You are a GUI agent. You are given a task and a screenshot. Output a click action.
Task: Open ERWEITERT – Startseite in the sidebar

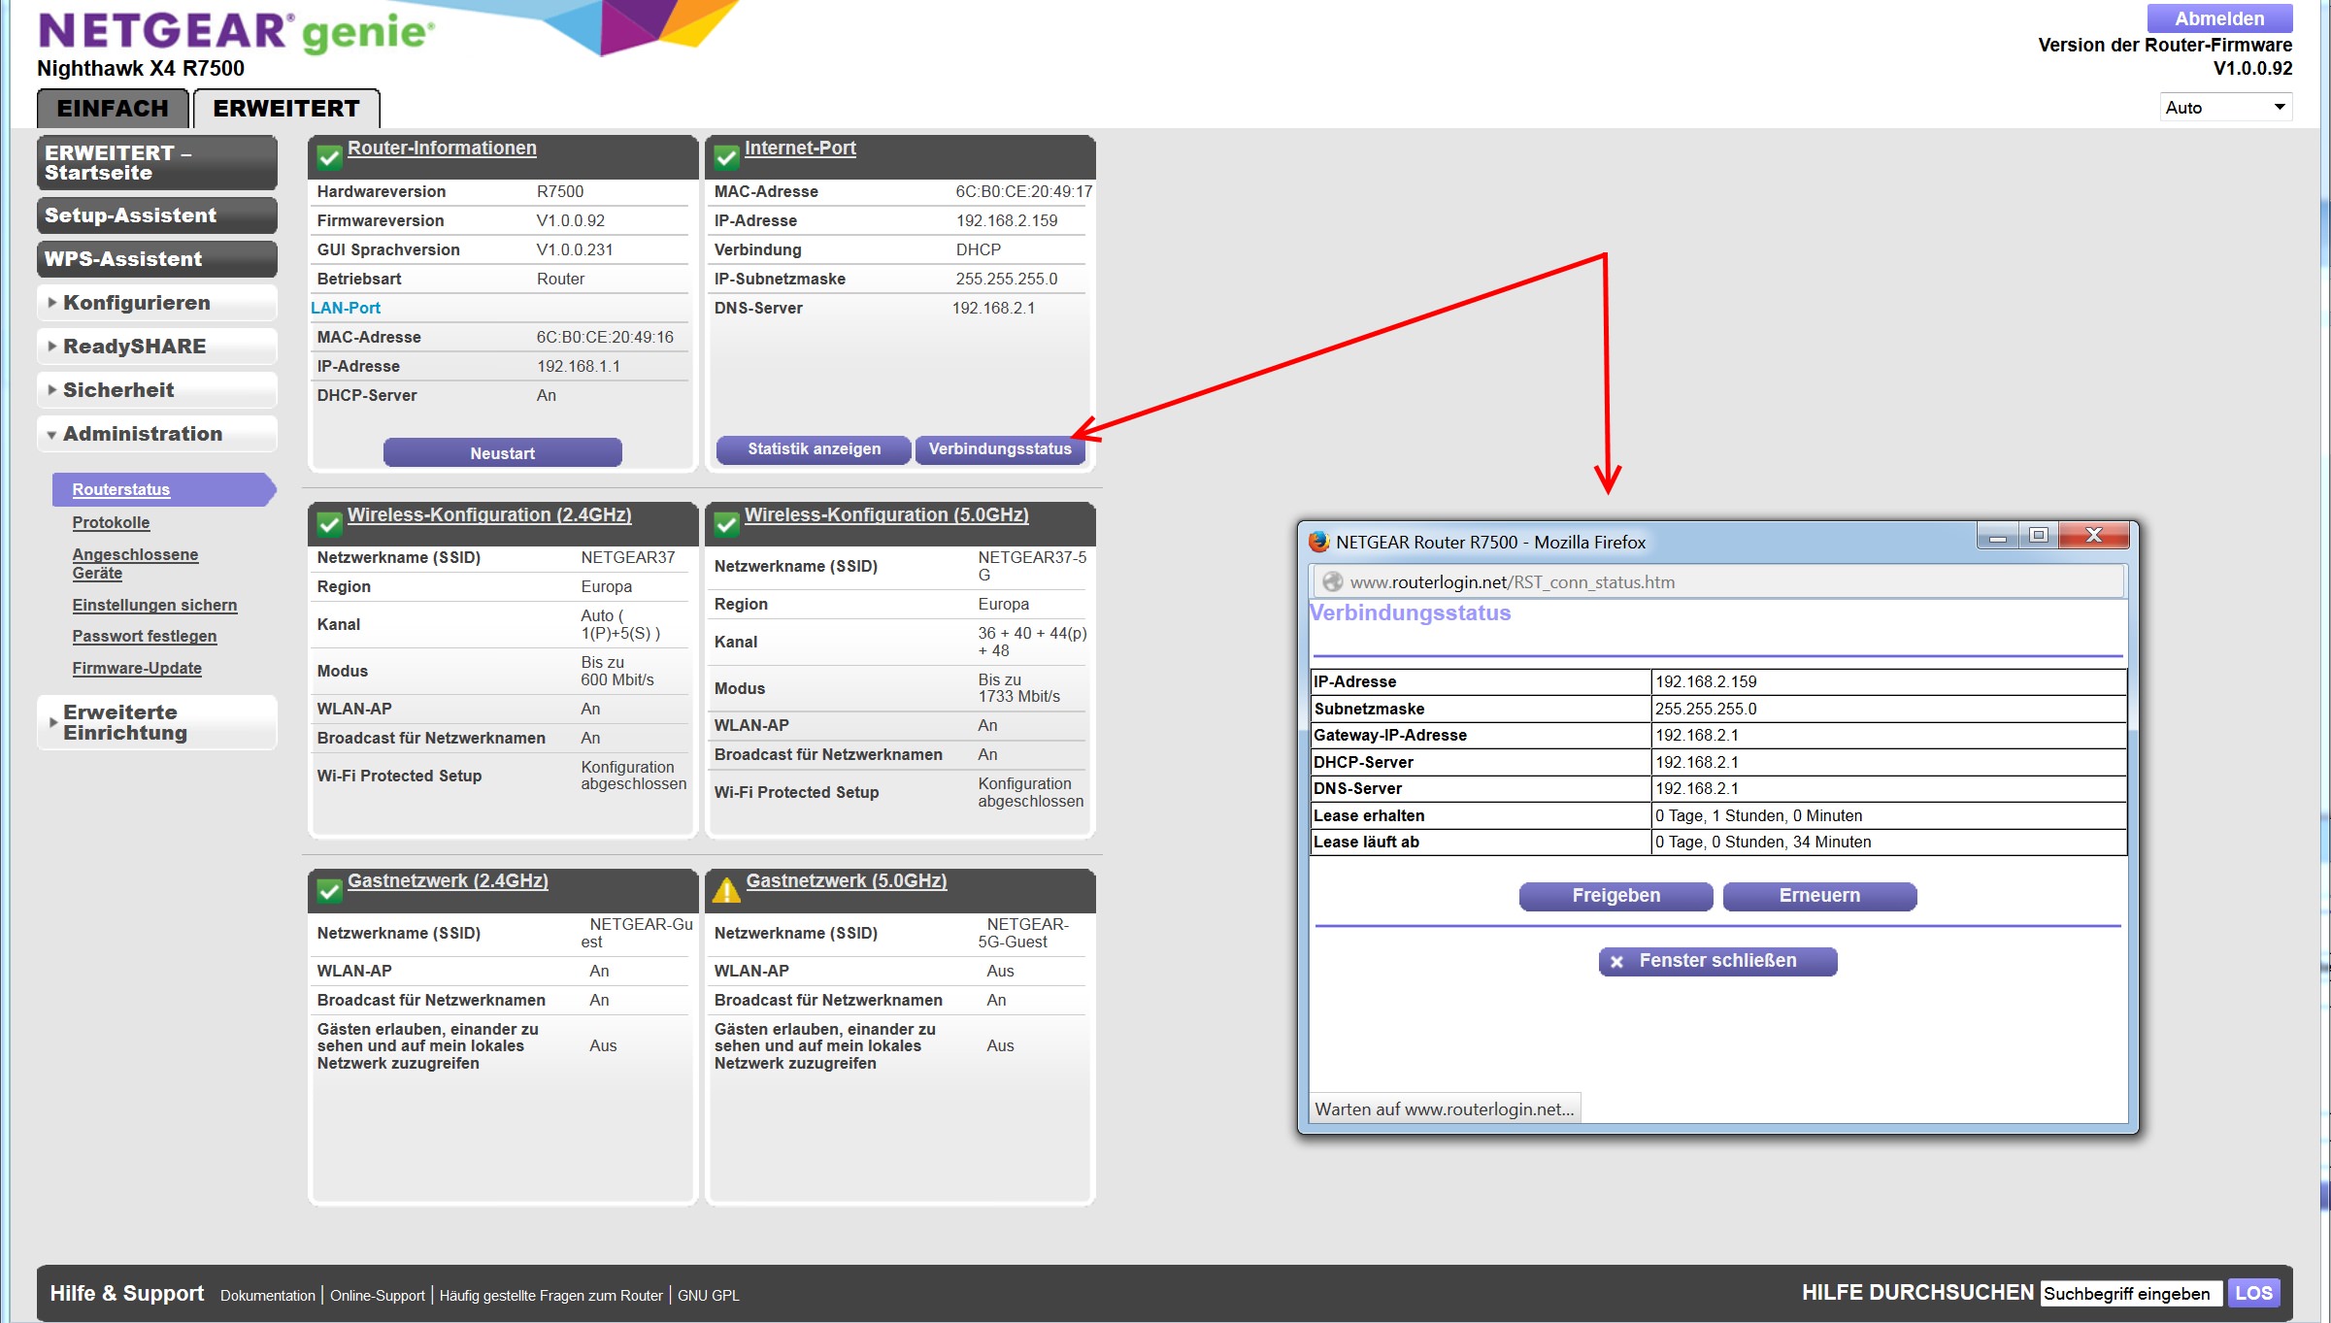(157, 163)
